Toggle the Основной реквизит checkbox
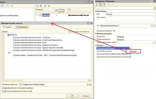Screen dimensions: 156x99 tap(114, 31)
